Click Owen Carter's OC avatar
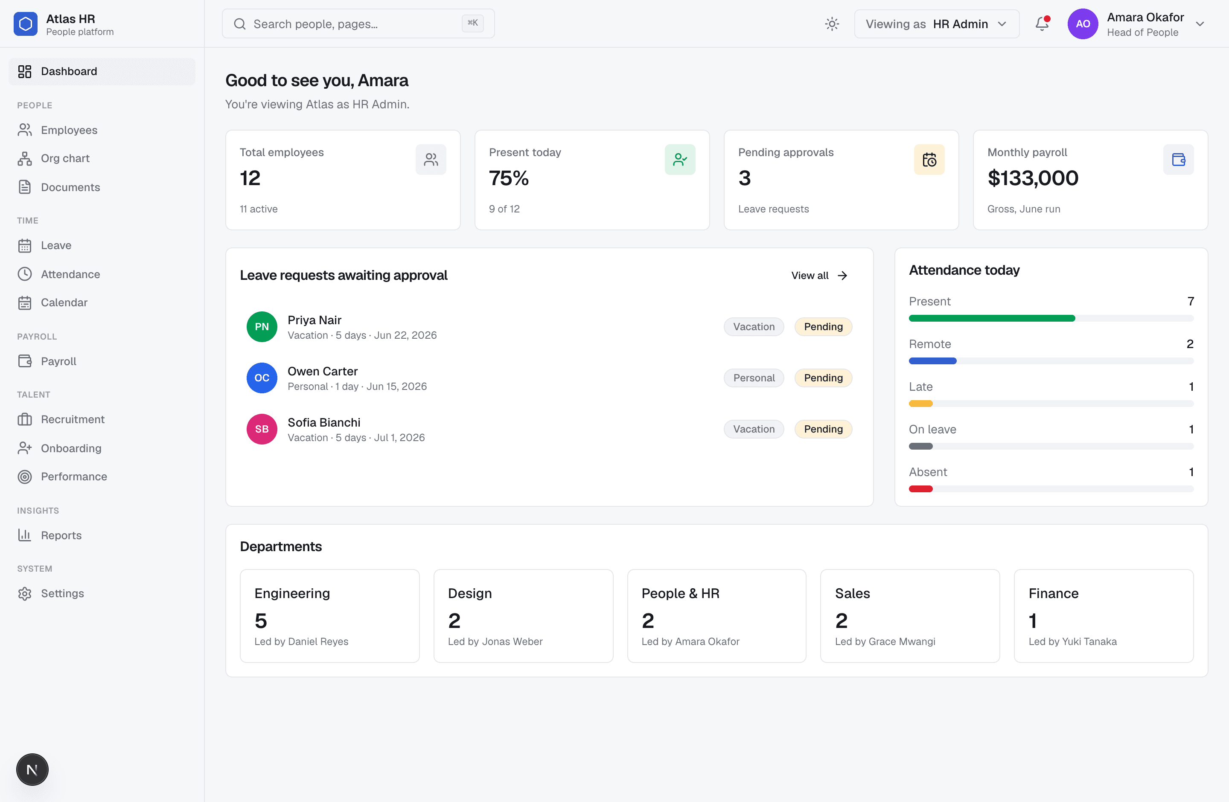The height and width of the screenshot is (802, 1229). [262, 378]
